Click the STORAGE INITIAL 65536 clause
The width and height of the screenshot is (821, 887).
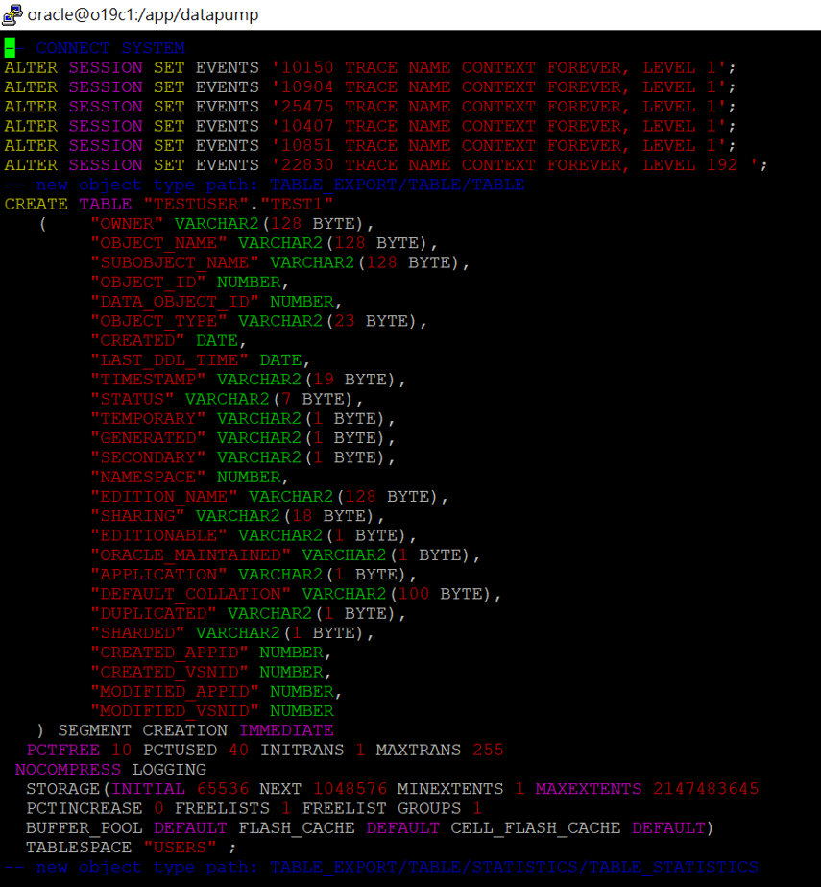tap(144, 788)
